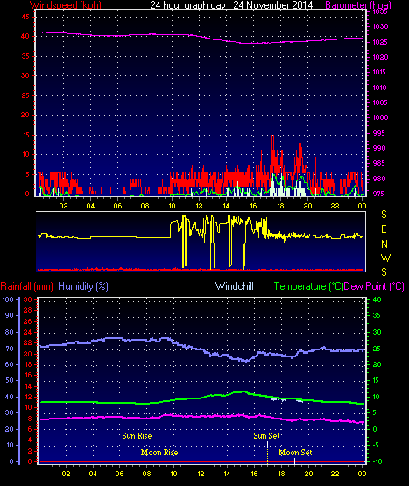
Task: Click the 18 hour tick under the bottom graph
Action: pyautogui.click(x=281, y=474)
